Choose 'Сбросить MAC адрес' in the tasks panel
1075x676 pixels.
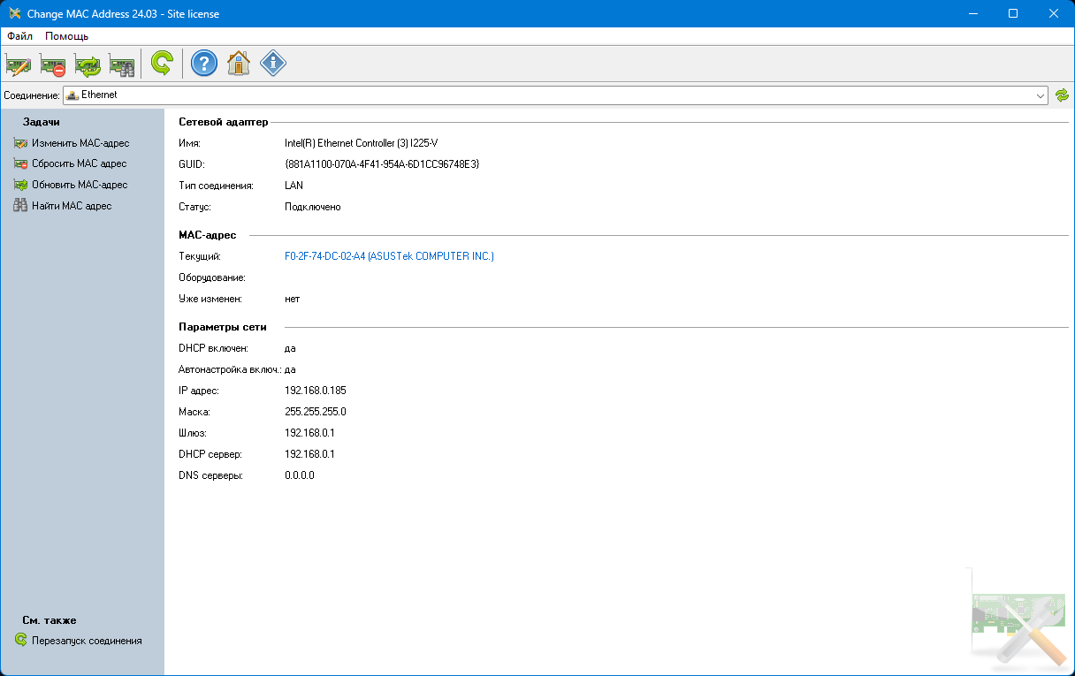[79, 163]
